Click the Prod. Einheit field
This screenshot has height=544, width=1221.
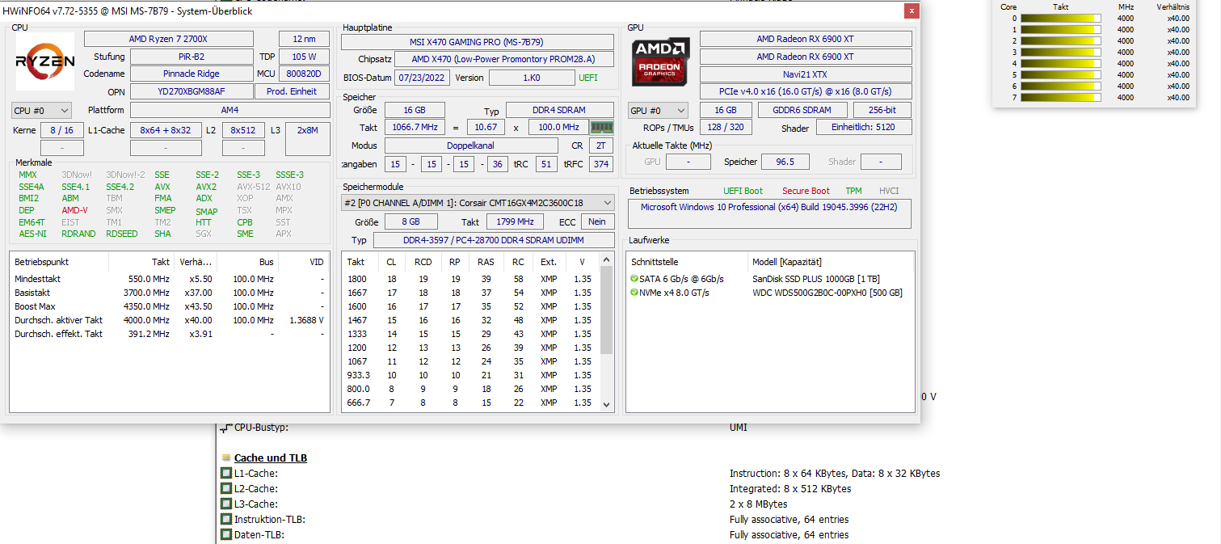292,91
